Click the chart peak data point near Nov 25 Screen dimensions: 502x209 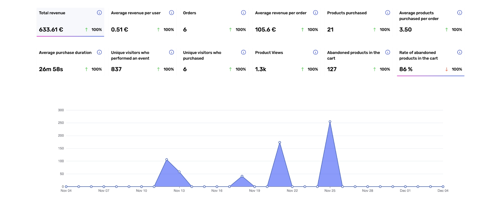pyautogui.click(x=330, y=122)
